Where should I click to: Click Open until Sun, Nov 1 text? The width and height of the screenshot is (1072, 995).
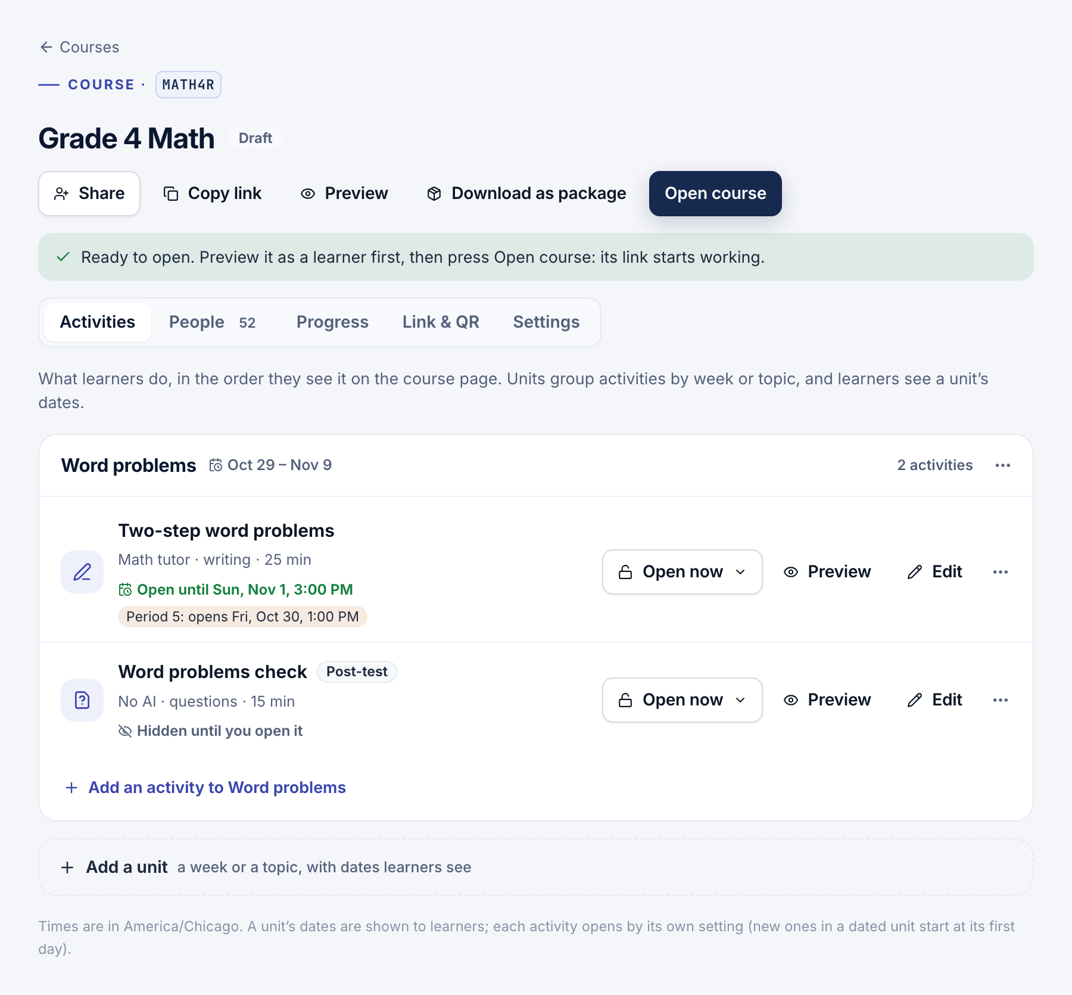[x=245, y=590]
